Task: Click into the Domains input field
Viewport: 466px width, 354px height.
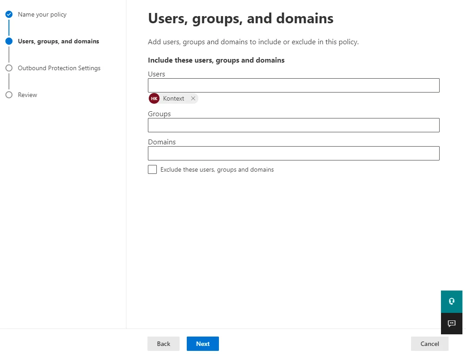Action: coord(294,153)
